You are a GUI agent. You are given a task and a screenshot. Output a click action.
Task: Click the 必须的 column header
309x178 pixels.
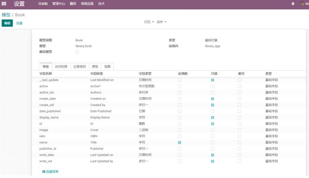click(x=183, y=74)
